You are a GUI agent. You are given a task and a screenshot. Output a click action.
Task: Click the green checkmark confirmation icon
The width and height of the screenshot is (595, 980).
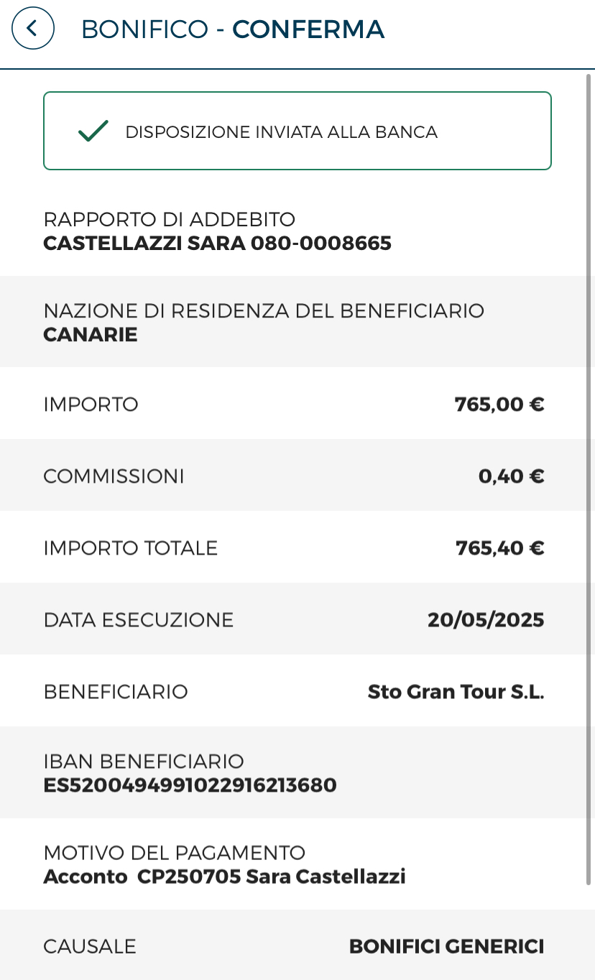pos(93,131)
